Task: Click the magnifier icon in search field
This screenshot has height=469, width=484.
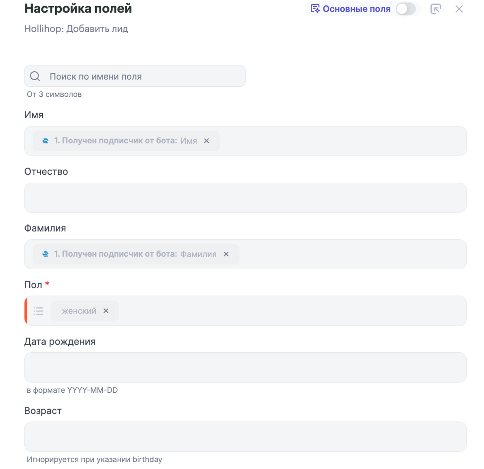Action: (x=35, y=76)
